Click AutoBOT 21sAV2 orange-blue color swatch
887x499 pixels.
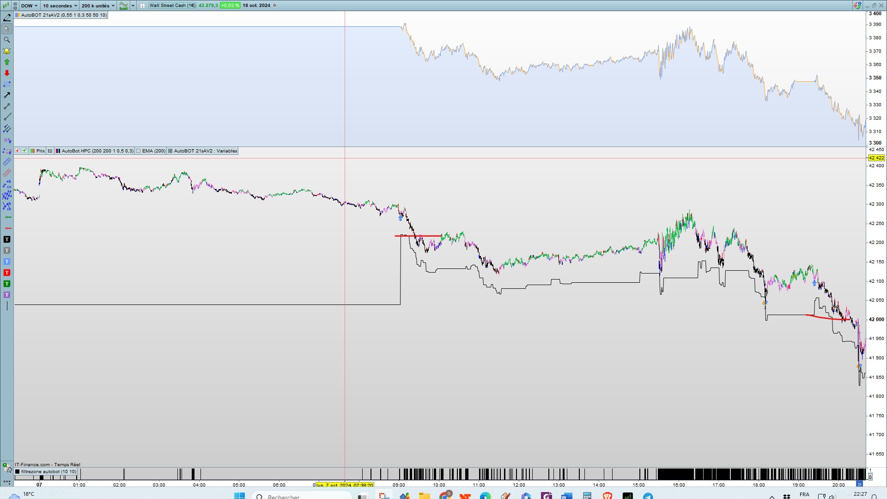[x=18, y=15]
